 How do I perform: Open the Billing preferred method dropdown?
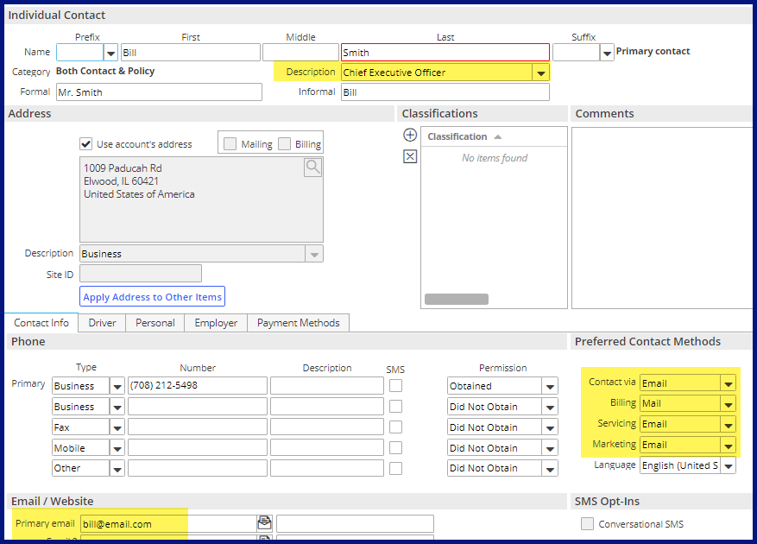(x=728, y=404)
